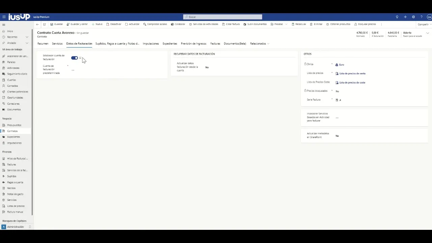Click the help question mark icon
432x243 pixels.
click(421, 17)
